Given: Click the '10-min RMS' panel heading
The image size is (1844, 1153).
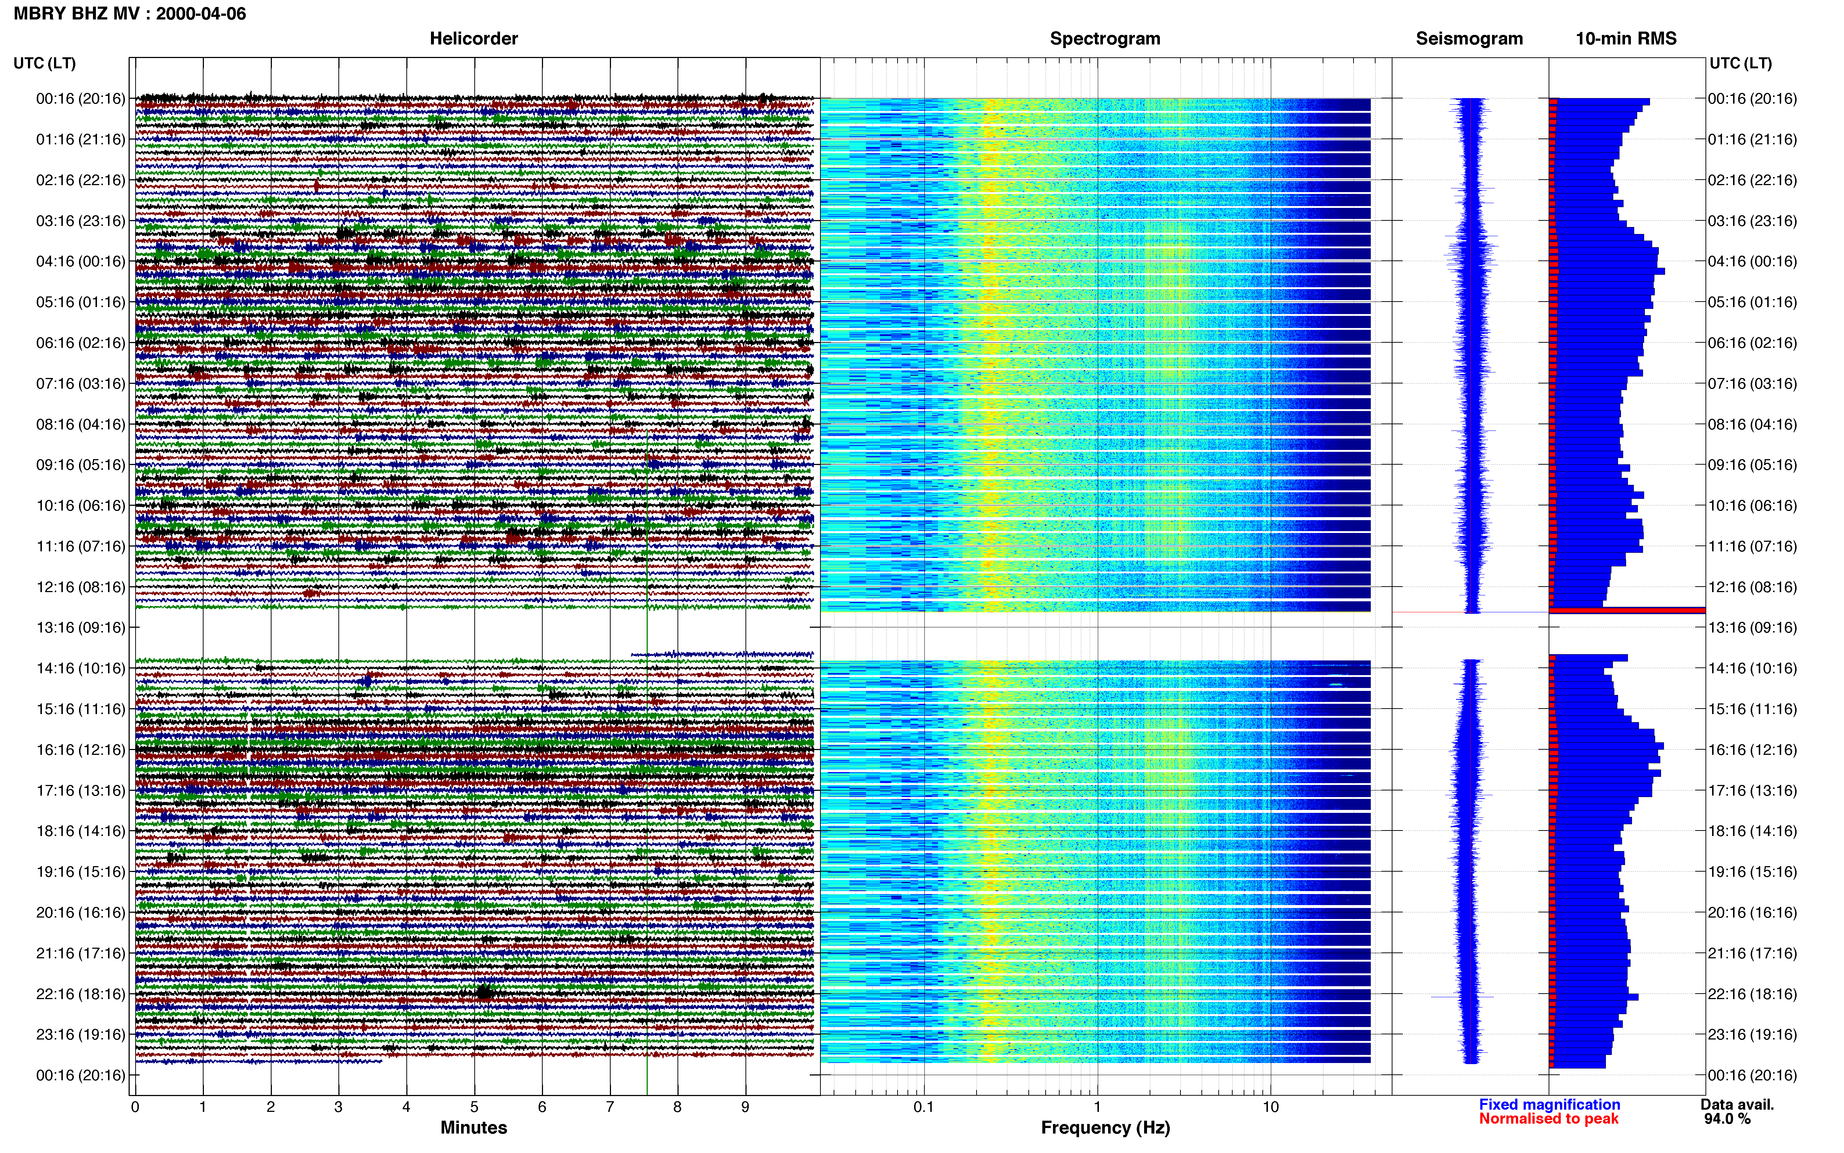Looking at the screenshot, I should tap(1626, 39).
